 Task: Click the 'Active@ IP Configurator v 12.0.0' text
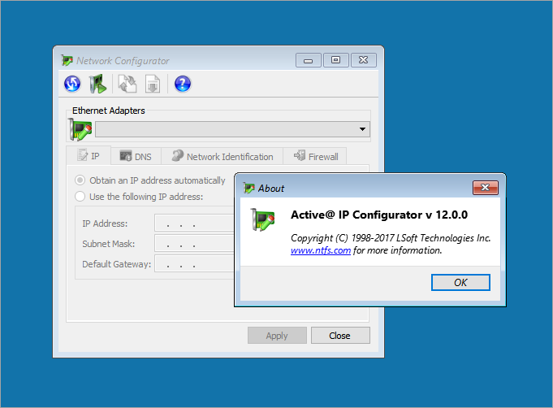379,215
